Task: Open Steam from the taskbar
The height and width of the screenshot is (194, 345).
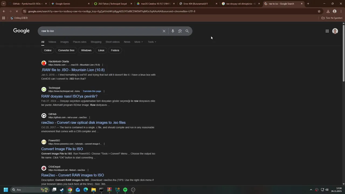Action: (62, 190)
